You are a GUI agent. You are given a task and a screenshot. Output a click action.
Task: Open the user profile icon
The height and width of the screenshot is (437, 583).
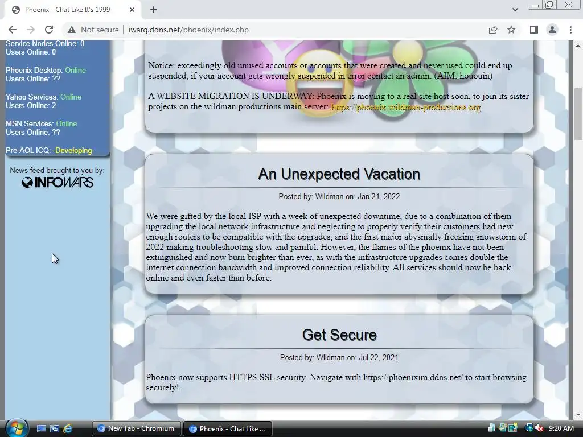(x=552, y=30)
